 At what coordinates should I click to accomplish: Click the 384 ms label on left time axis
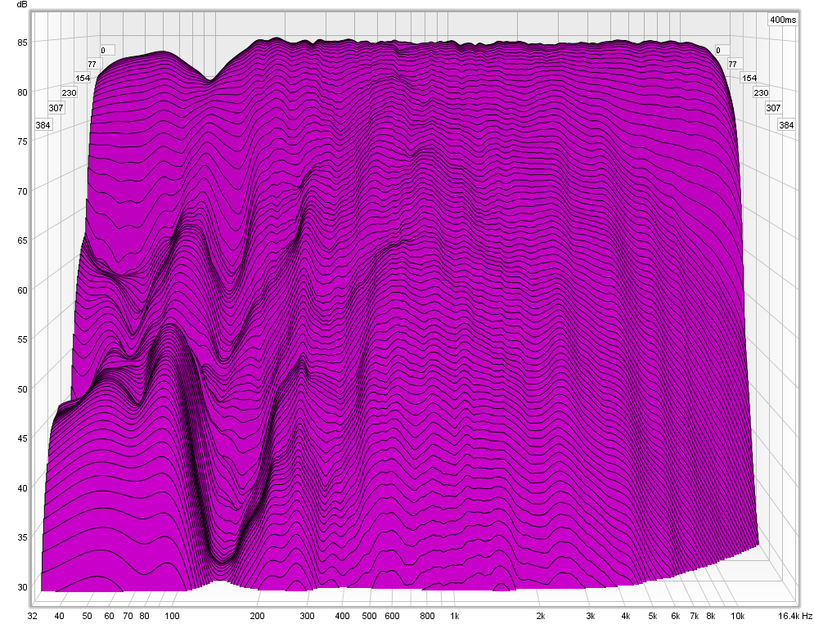[x=43, y=125]
